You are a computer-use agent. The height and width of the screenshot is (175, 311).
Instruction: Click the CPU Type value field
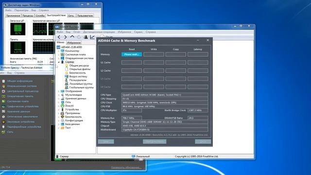point(165,95)
